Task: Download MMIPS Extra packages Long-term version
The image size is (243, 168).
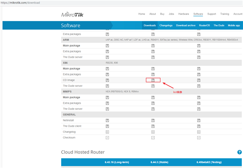Action: (x=107, y=103)
